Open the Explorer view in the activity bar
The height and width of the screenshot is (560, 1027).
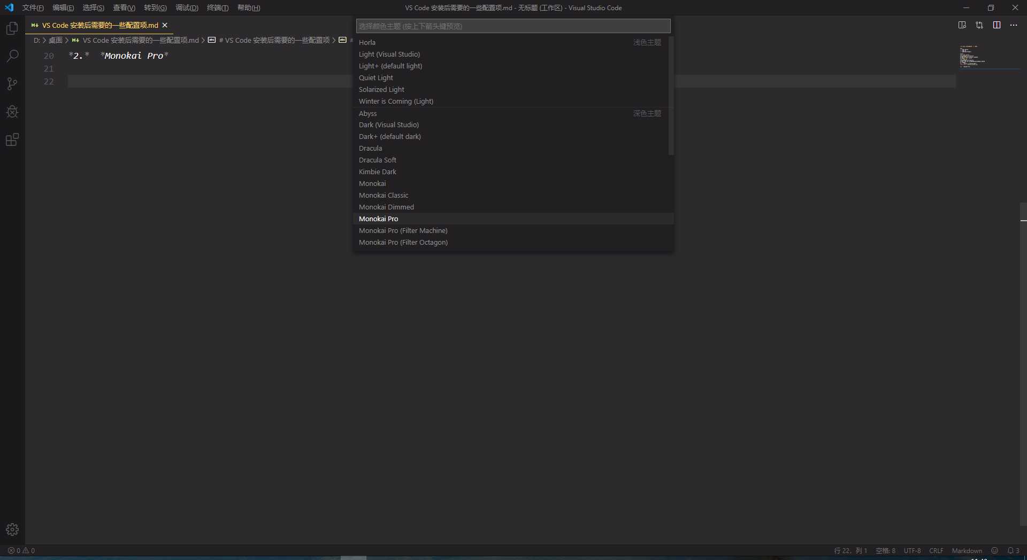[x=12, y=28]
